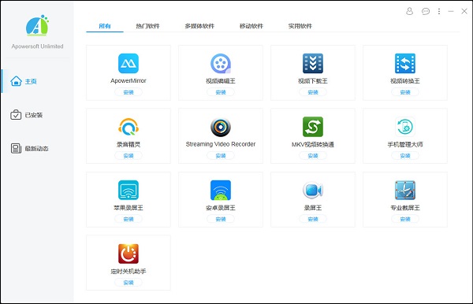This screenshot has height=304, width=473.
Task: Open the three-dot more options menu
Action: point(439,11)
